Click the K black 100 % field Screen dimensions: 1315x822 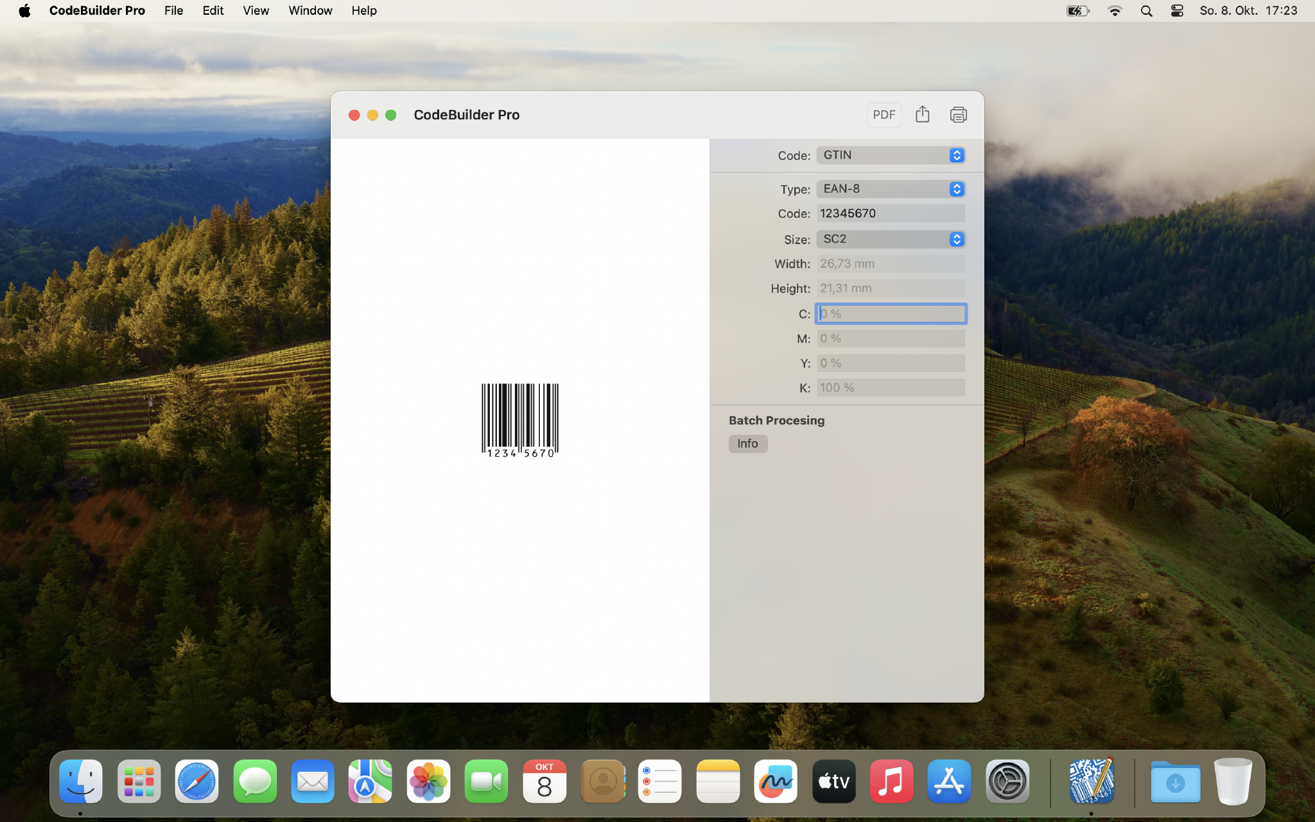pyautogui.click(x=891, y=388)
